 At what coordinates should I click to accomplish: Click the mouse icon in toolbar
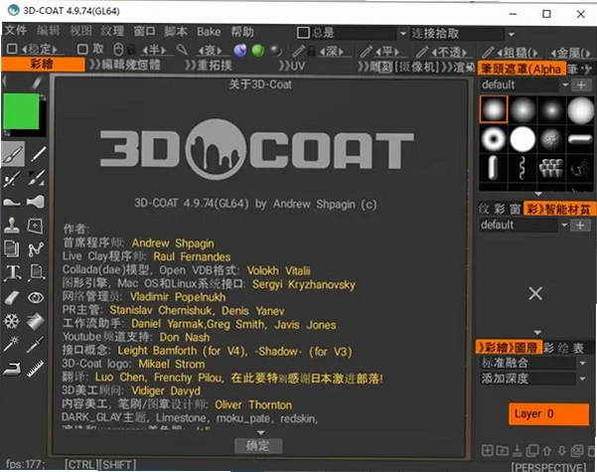point(118,49)
